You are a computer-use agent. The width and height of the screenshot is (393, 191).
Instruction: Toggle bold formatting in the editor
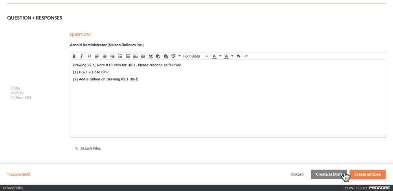tap(74, 56)
